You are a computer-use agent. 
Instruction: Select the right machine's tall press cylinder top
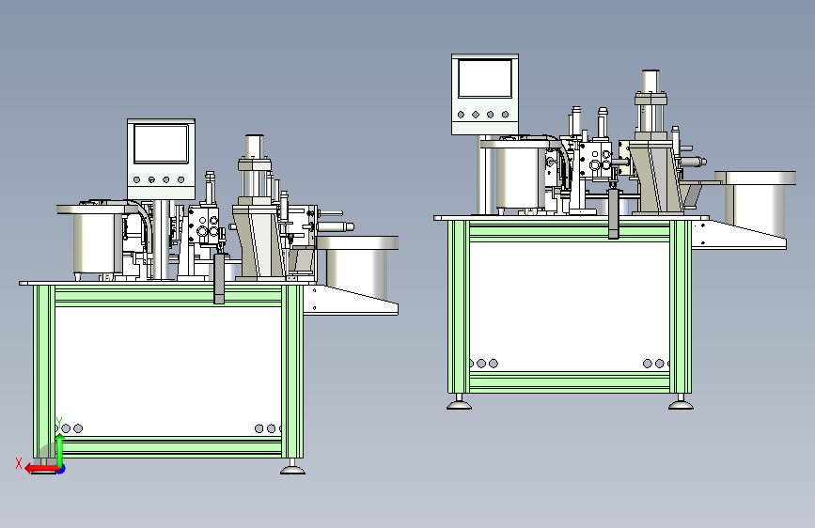click(650, 81)
